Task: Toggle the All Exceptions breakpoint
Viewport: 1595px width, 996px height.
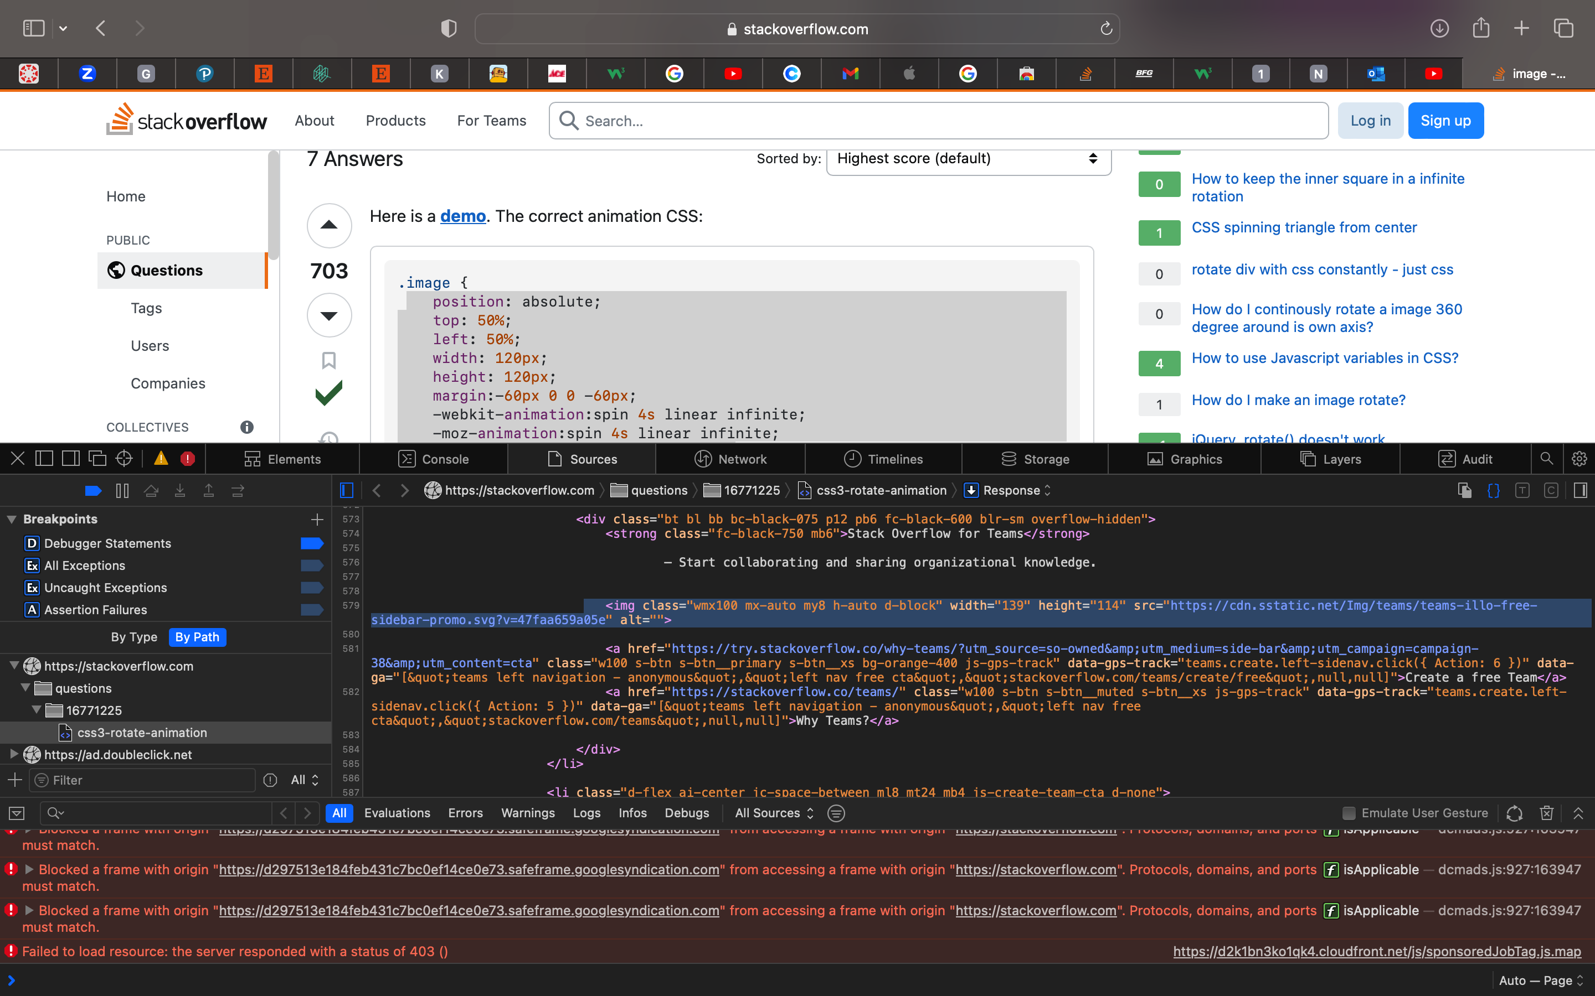Action: (x=312, y=565)
